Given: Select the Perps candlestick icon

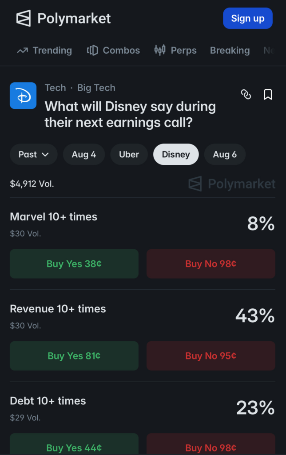Looking at the screenshot, I should coord(160,50).
